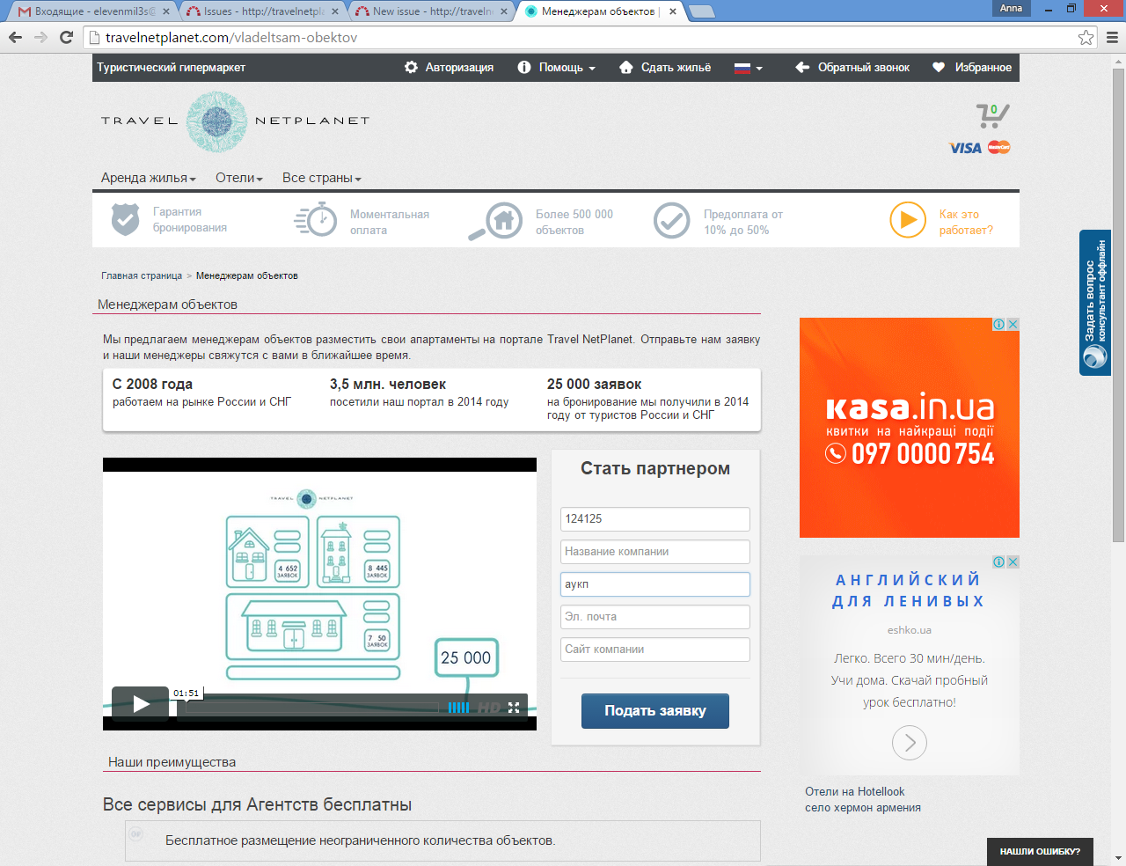Click the orange 'Как это работает' play icon

coord(907,220)
